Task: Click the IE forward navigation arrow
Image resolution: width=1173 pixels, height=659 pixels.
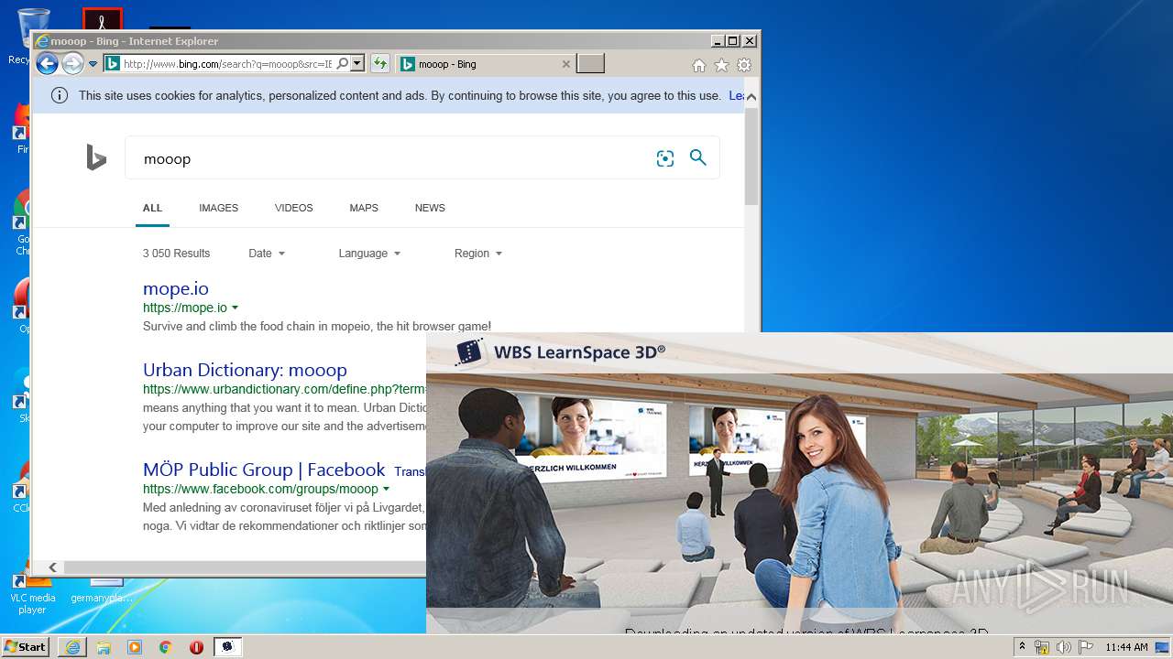Action: [x=72, y=64]
